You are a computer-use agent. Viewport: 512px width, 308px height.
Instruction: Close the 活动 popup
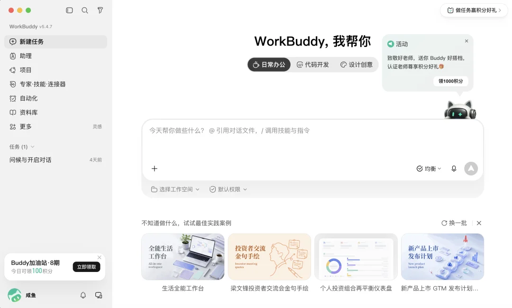[466, 41]
